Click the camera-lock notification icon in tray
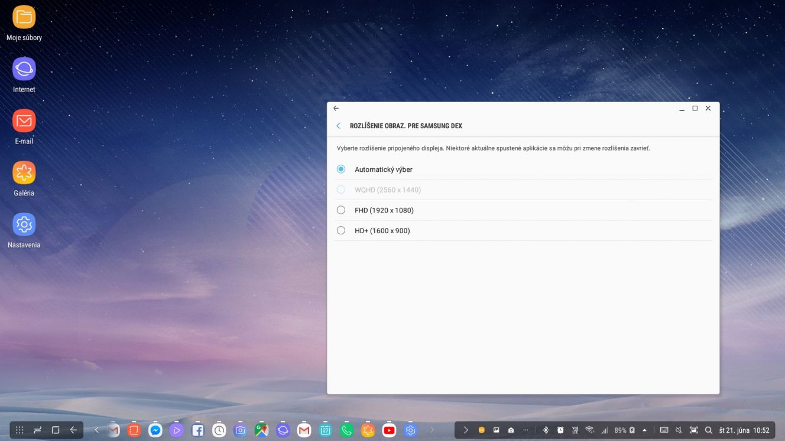This screenshot has height=441, width=785. pyautogui.click(x=511, y=430)
